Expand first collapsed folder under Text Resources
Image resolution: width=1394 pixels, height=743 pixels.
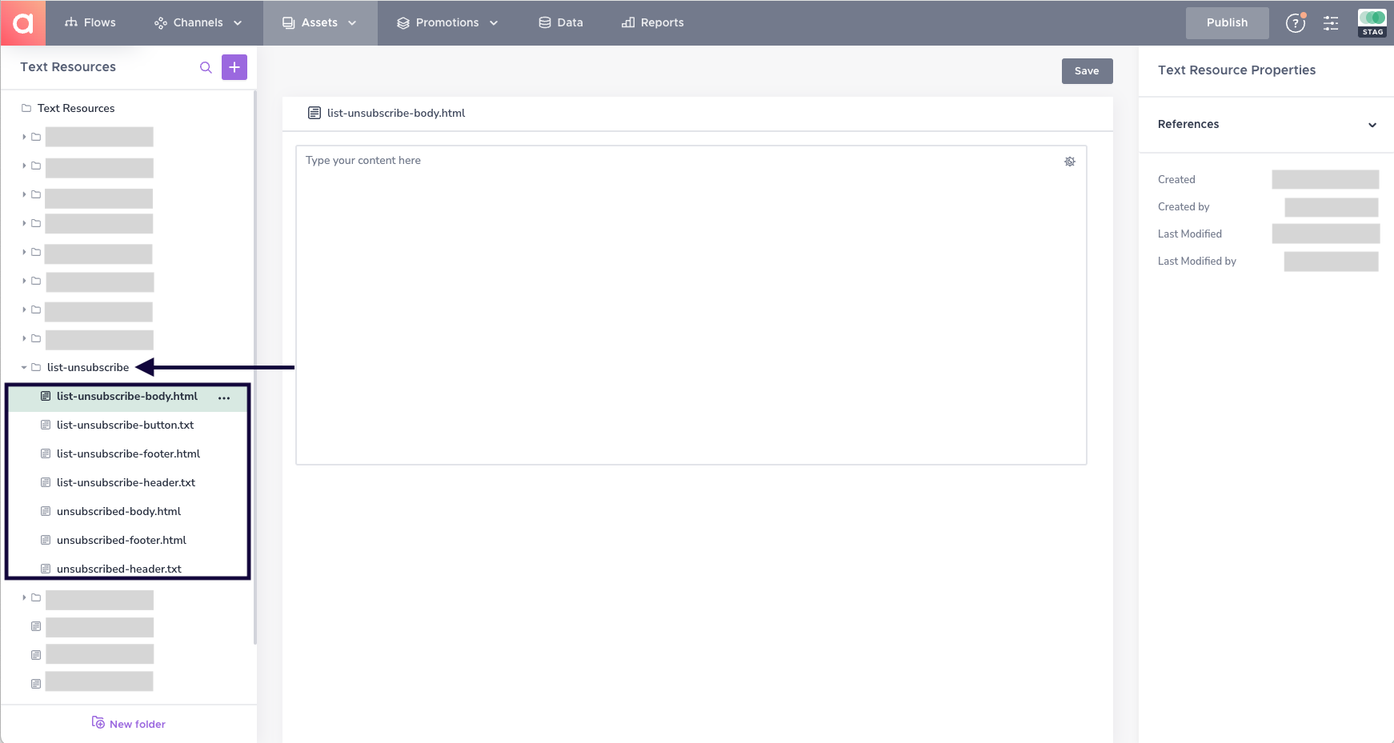pyautogui.click(x=24, y=137)
